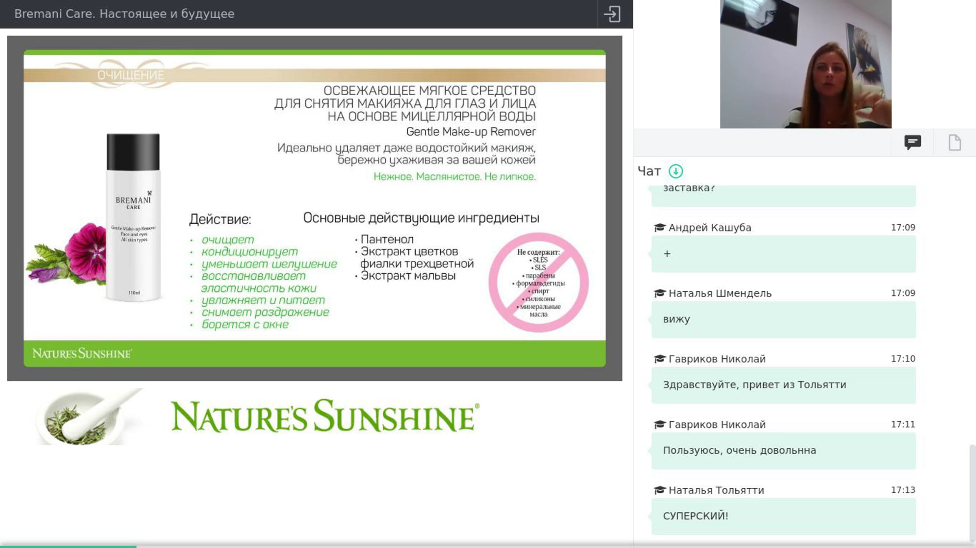Screen dimensions: 976x548
Task: Select the name Наталья Шмендель in chat
Action: [x=720, y=293]
